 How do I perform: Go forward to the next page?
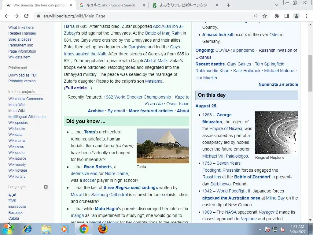pyautogui.click(x=17, y=16)
